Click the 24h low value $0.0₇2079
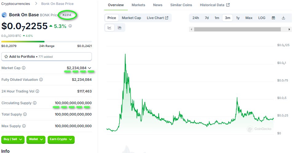This screenshot has width=294, height=153. click(9, 46)
